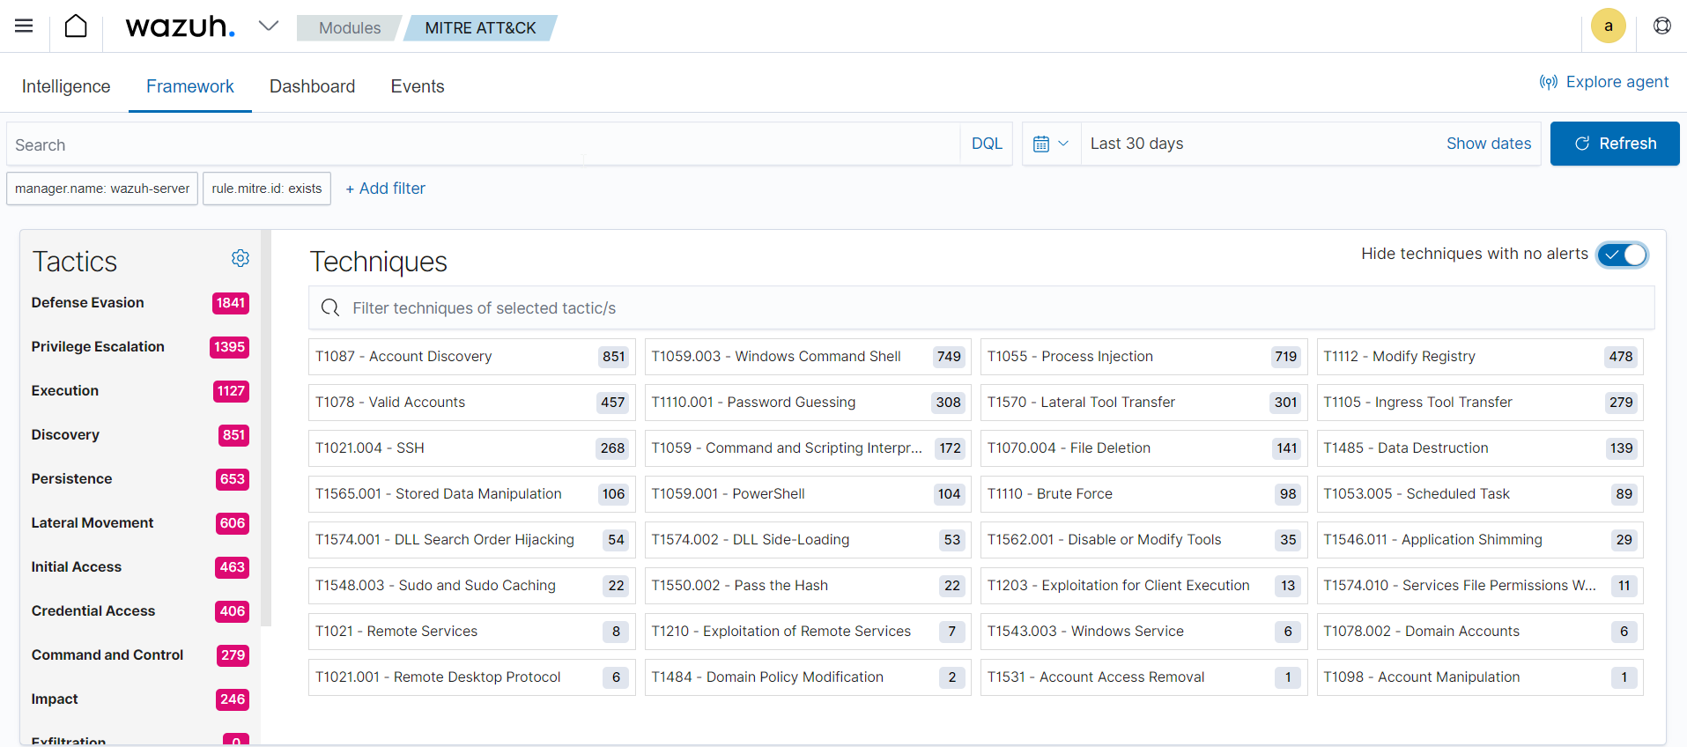Viewport: 1687px width, 747px height.
Task: Select the Impact tactic
Action: tap(140, 699)
